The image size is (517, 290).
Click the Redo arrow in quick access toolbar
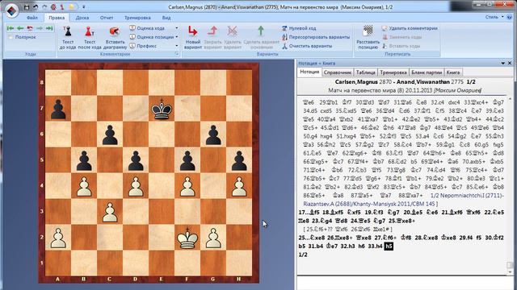click(x=44, y=6)
